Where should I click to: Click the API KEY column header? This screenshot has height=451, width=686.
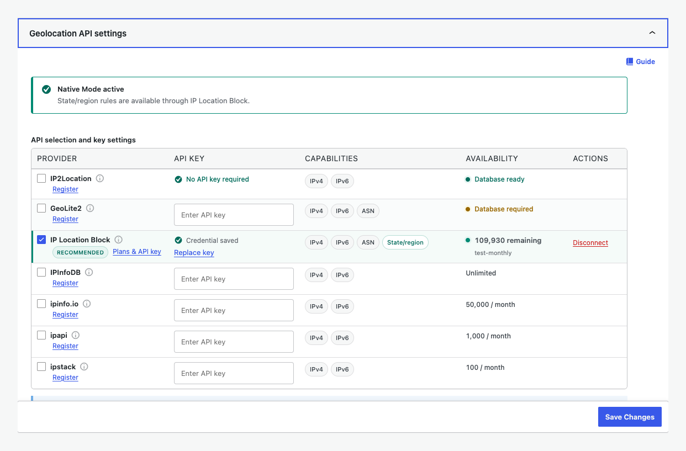189,158
